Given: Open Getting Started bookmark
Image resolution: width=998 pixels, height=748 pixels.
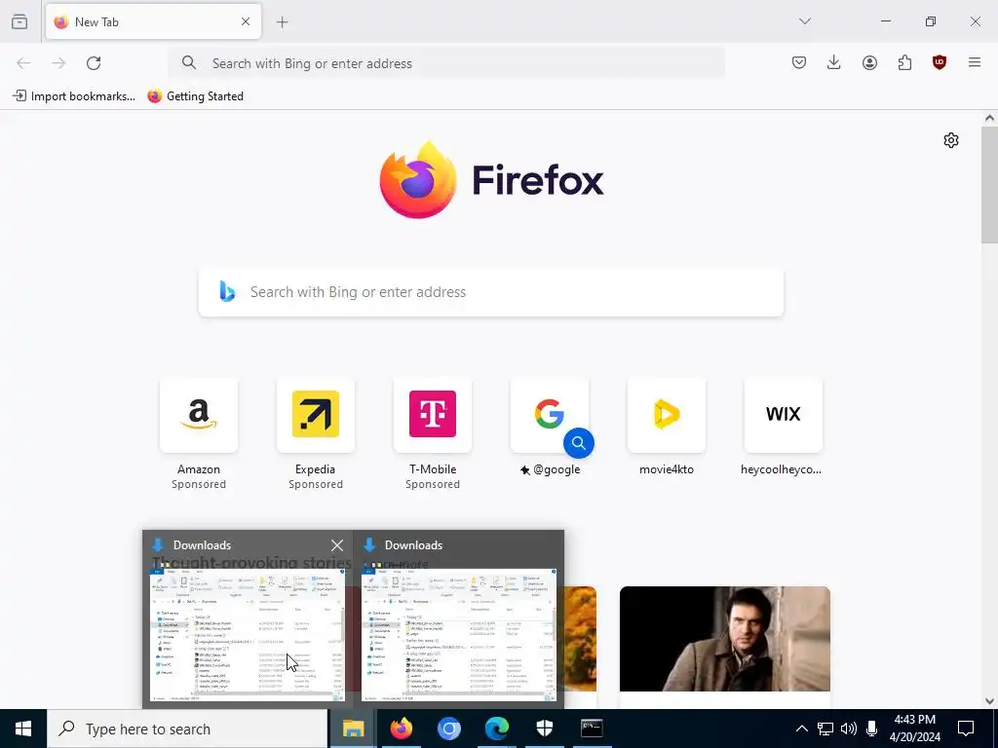Looking at the screenshot, I should pos(195,96).
